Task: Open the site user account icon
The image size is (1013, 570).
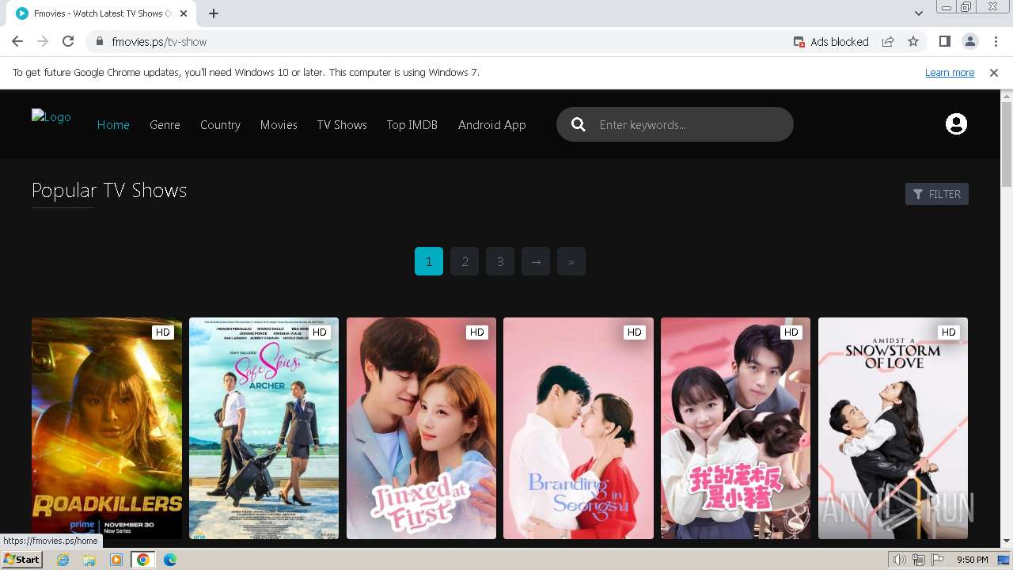Action: [x=956, y=124]
